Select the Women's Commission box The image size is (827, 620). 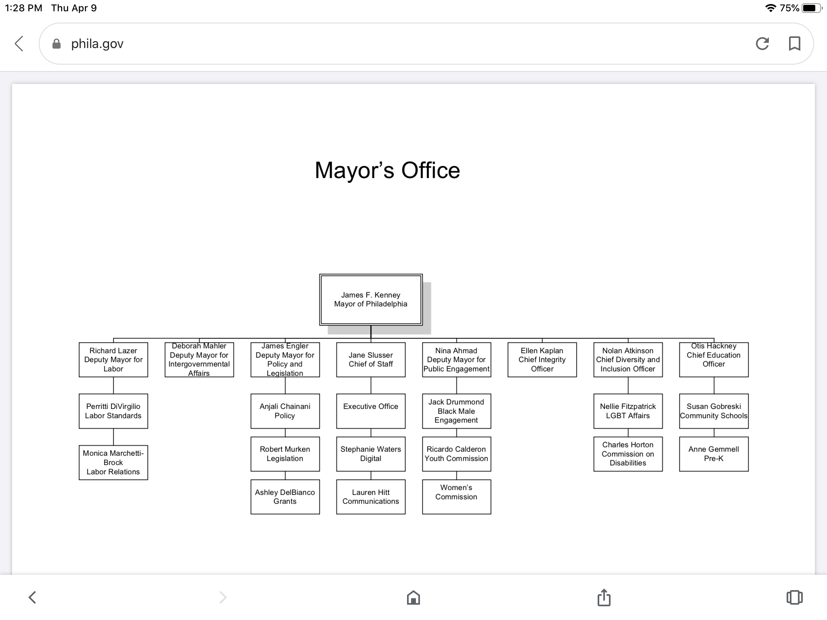(x=456, y=496)
